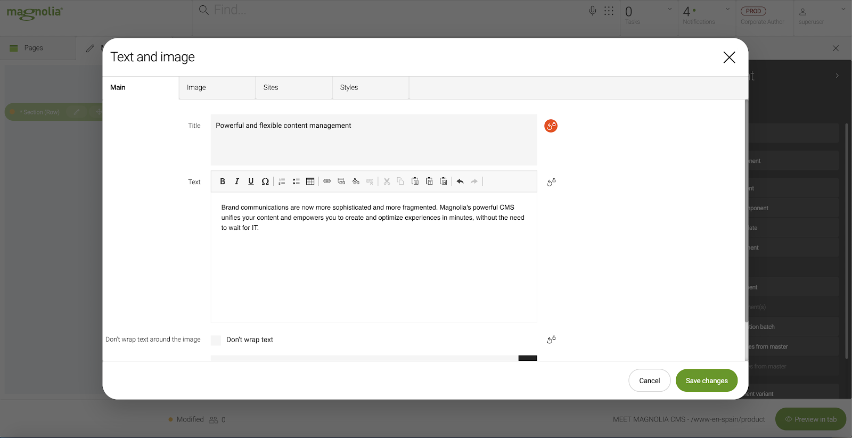Insert a numbered list

click(282, 181)
